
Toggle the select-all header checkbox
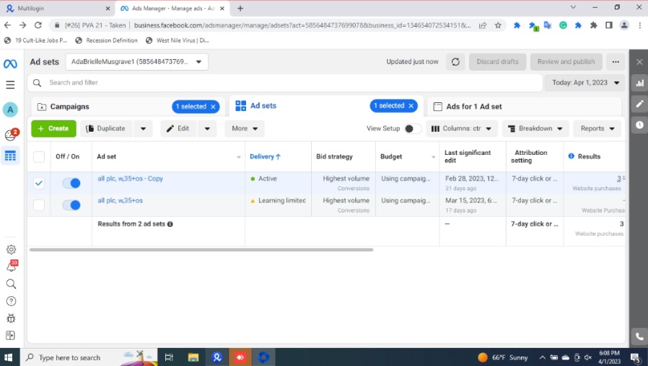click(39, 156)
